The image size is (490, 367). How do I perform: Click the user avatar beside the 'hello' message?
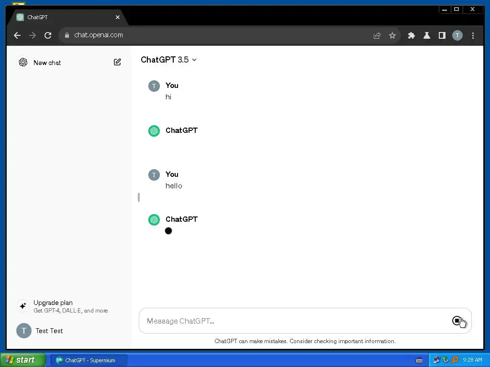coord(154,175)
